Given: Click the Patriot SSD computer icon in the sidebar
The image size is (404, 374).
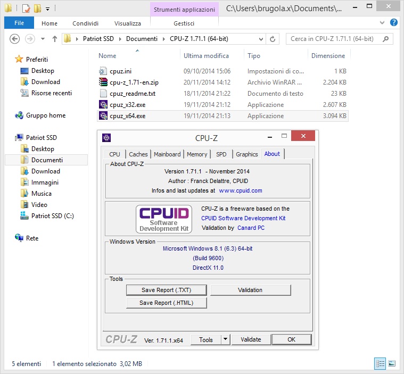Looking at the screenshot, I should point(19,137).
